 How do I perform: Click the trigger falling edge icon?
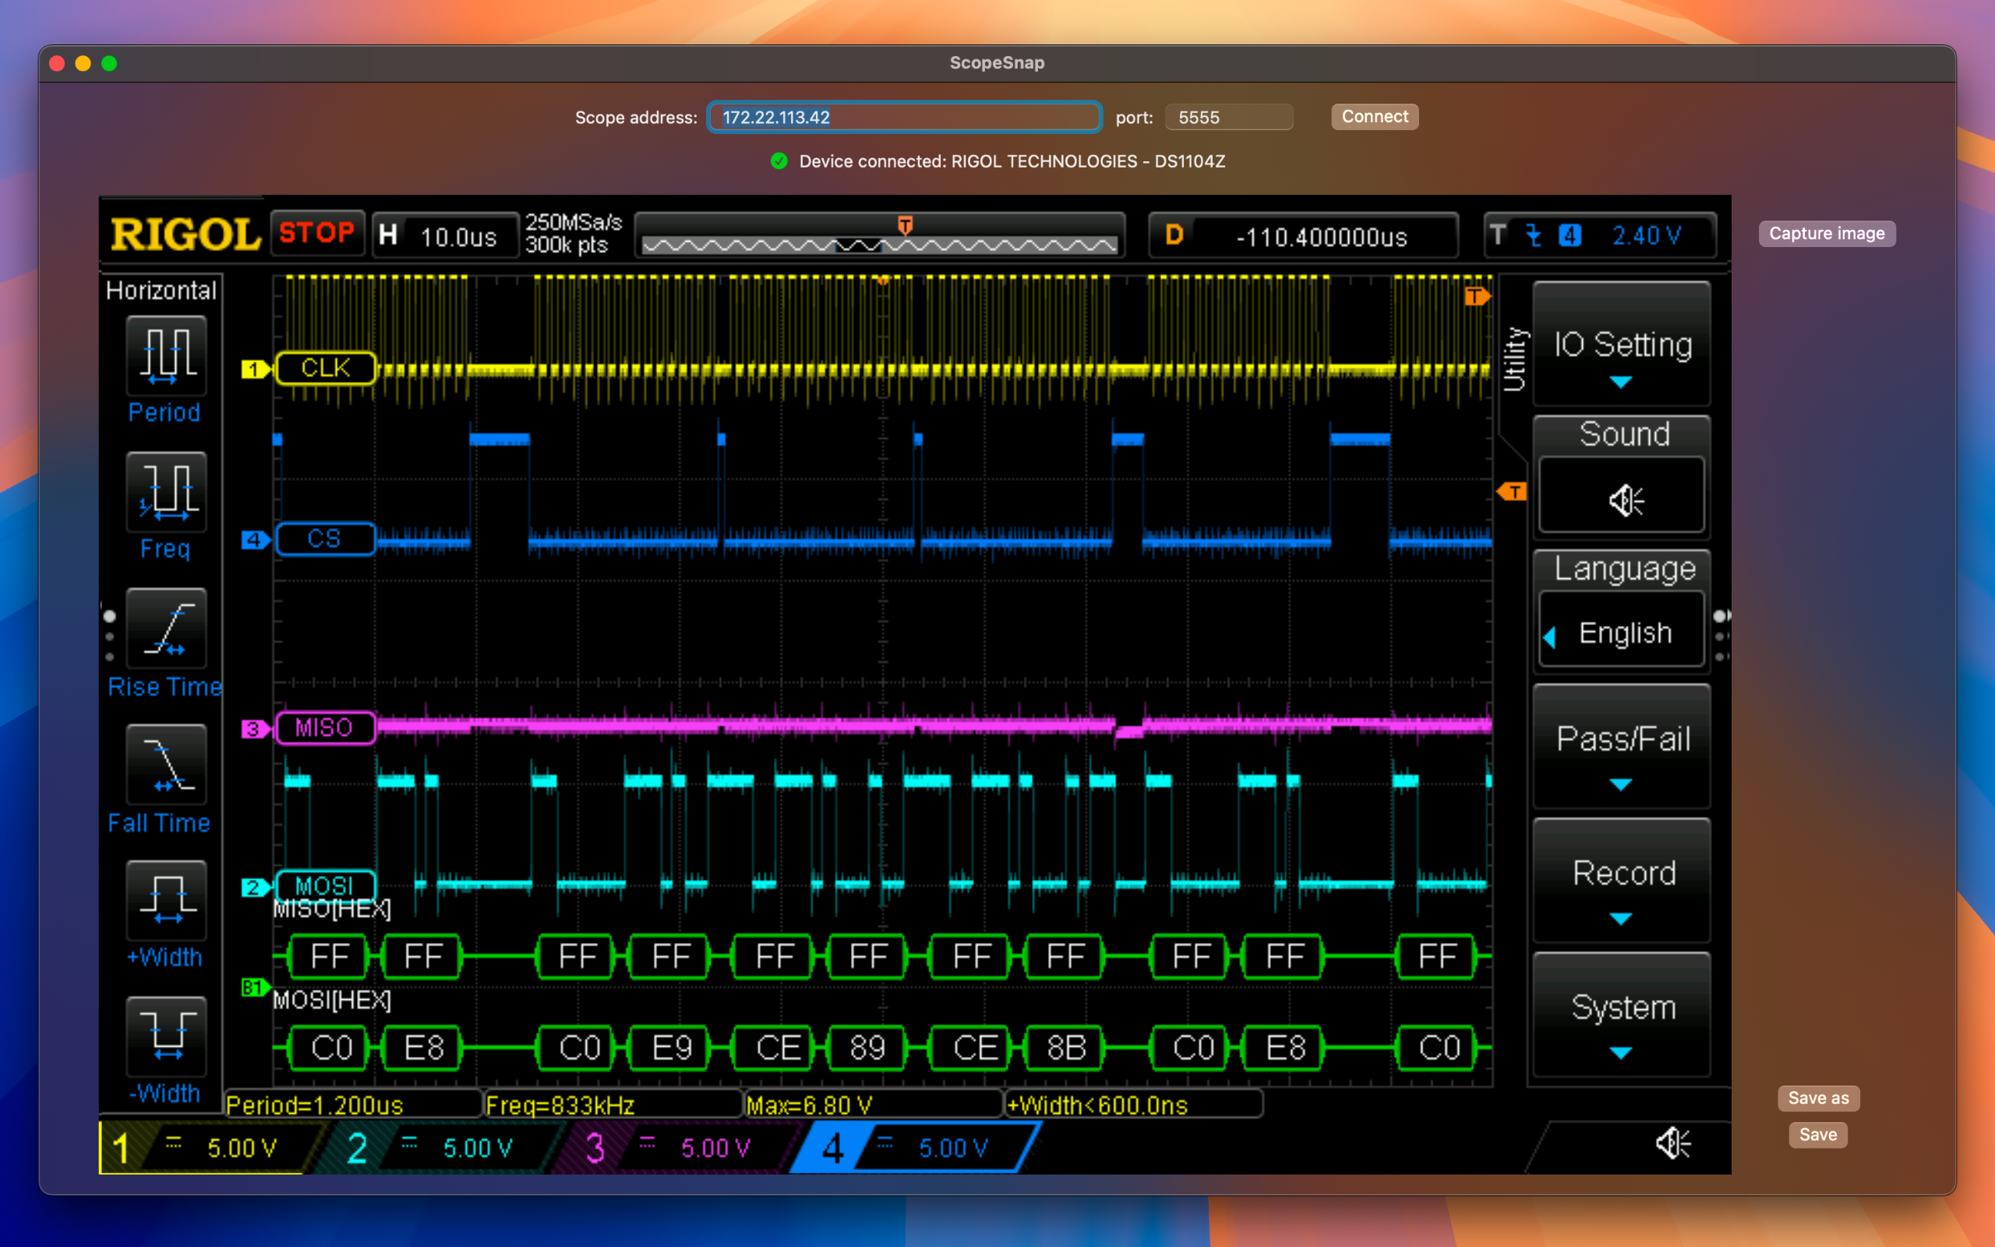[x=1533, y=235]
